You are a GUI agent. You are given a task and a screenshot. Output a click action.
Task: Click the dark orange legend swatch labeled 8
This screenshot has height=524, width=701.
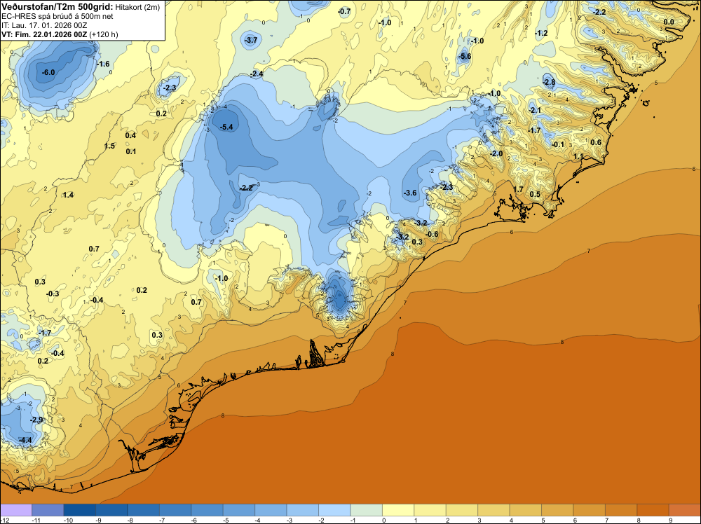click(653, 510)
